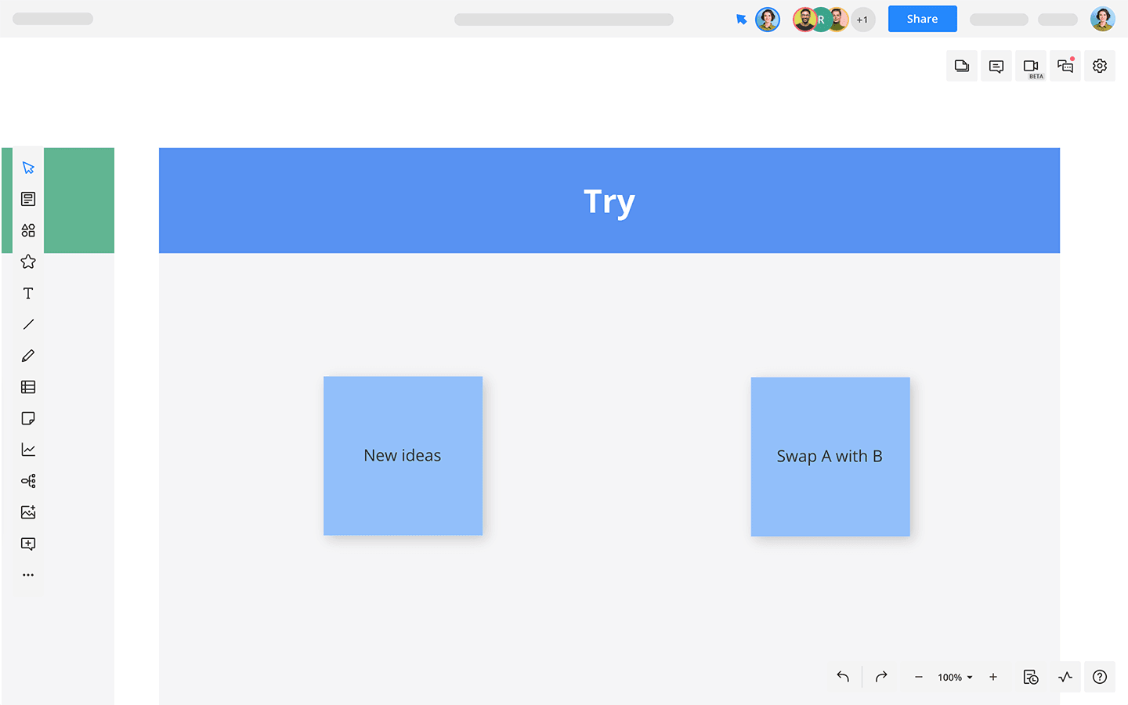
Task: Open the help question mark
Action: click(x=1100, y=677)
